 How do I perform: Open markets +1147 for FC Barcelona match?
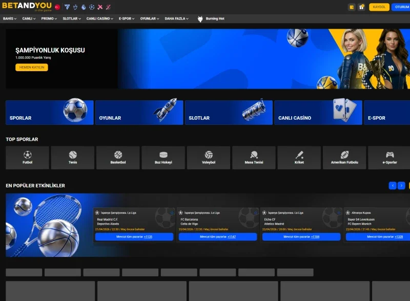pos(218,236)
